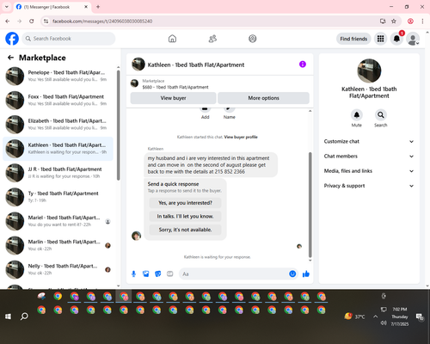Click the Add people icon in chat
430x344 pixels.
[205, 109]
